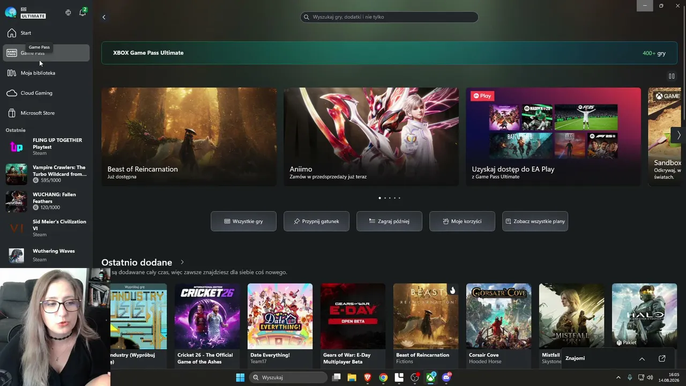Open Google Chrome from the taskbar
Screen dimensions: 686x386
click(383, 377)
